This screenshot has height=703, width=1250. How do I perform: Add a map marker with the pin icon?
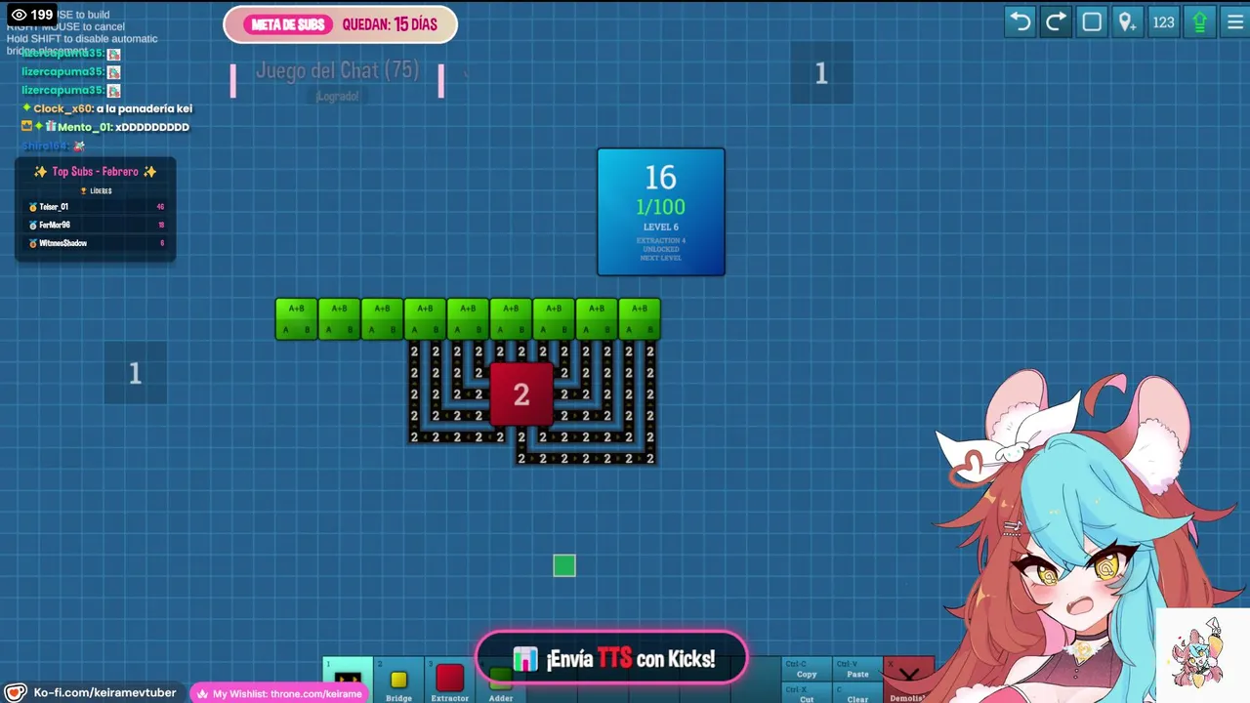[1127, 21]
